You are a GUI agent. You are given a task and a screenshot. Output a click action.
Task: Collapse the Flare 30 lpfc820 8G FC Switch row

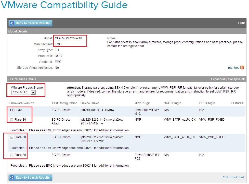pos(11,137)
